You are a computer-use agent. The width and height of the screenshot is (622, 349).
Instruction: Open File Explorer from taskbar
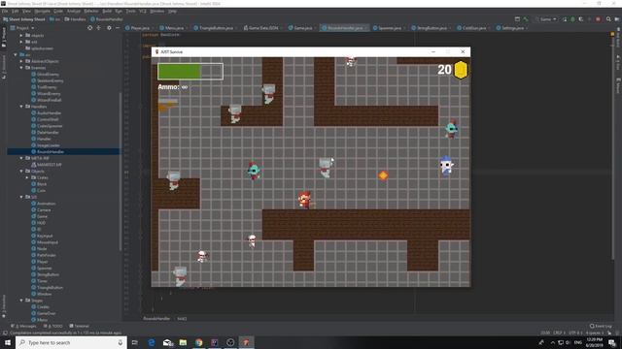tap(183, 342)
